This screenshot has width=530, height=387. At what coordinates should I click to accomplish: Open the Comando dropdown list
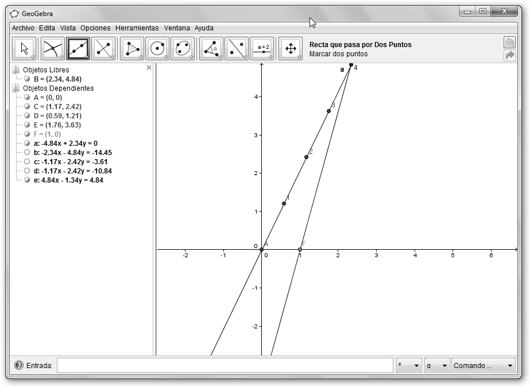[483, 365]
